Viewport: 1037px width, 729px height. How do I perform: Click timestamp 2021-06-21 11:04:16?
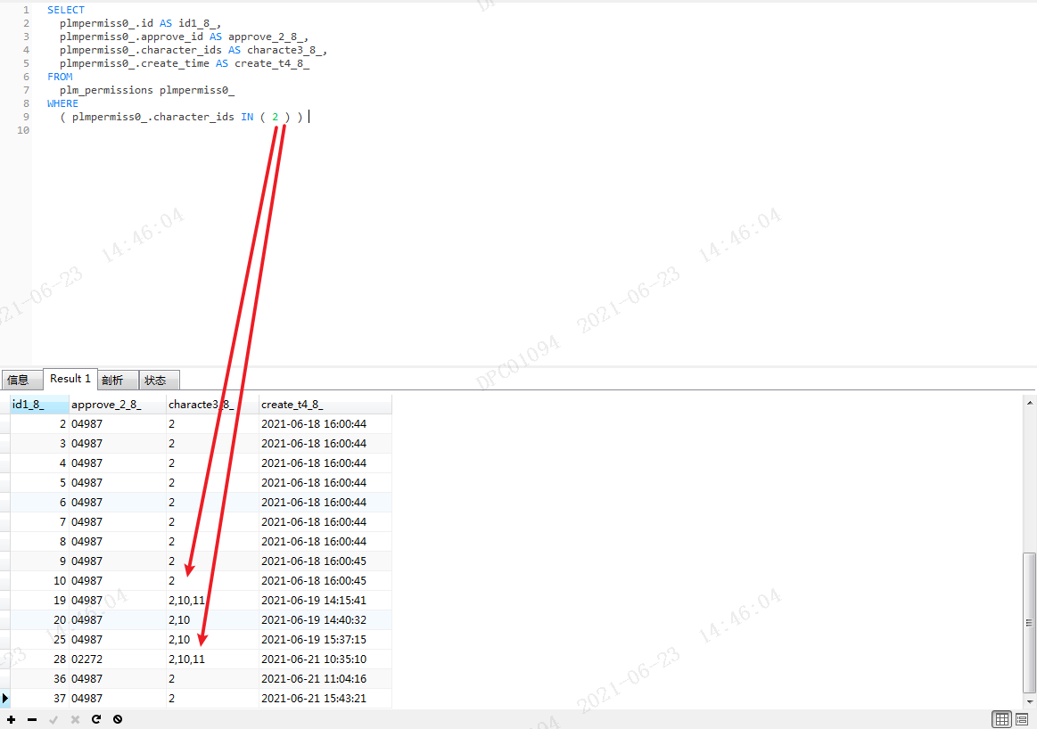(x=314, y=679)
